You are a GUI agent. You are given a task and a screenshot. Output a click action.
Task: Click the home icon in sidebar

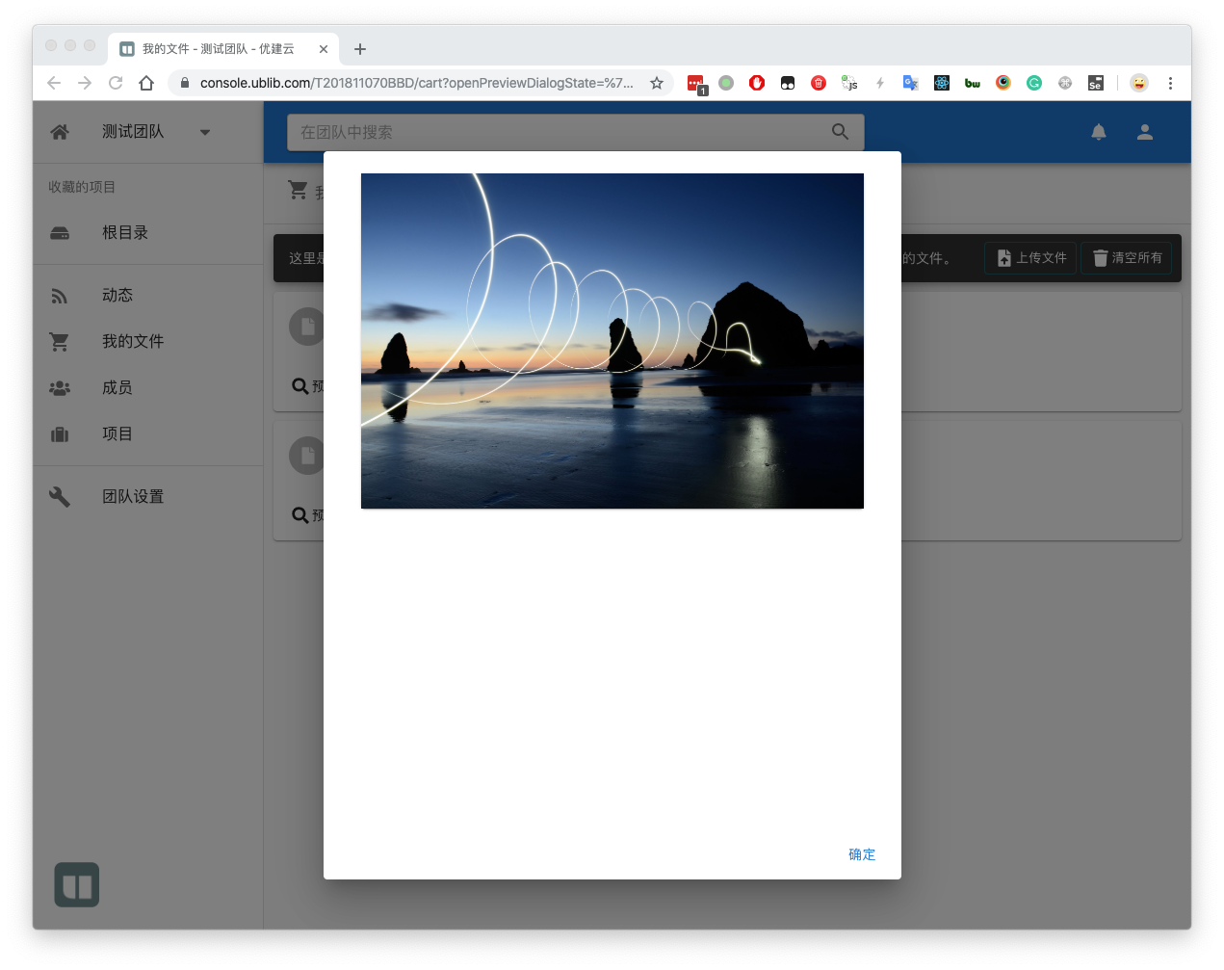pos(60,132)
